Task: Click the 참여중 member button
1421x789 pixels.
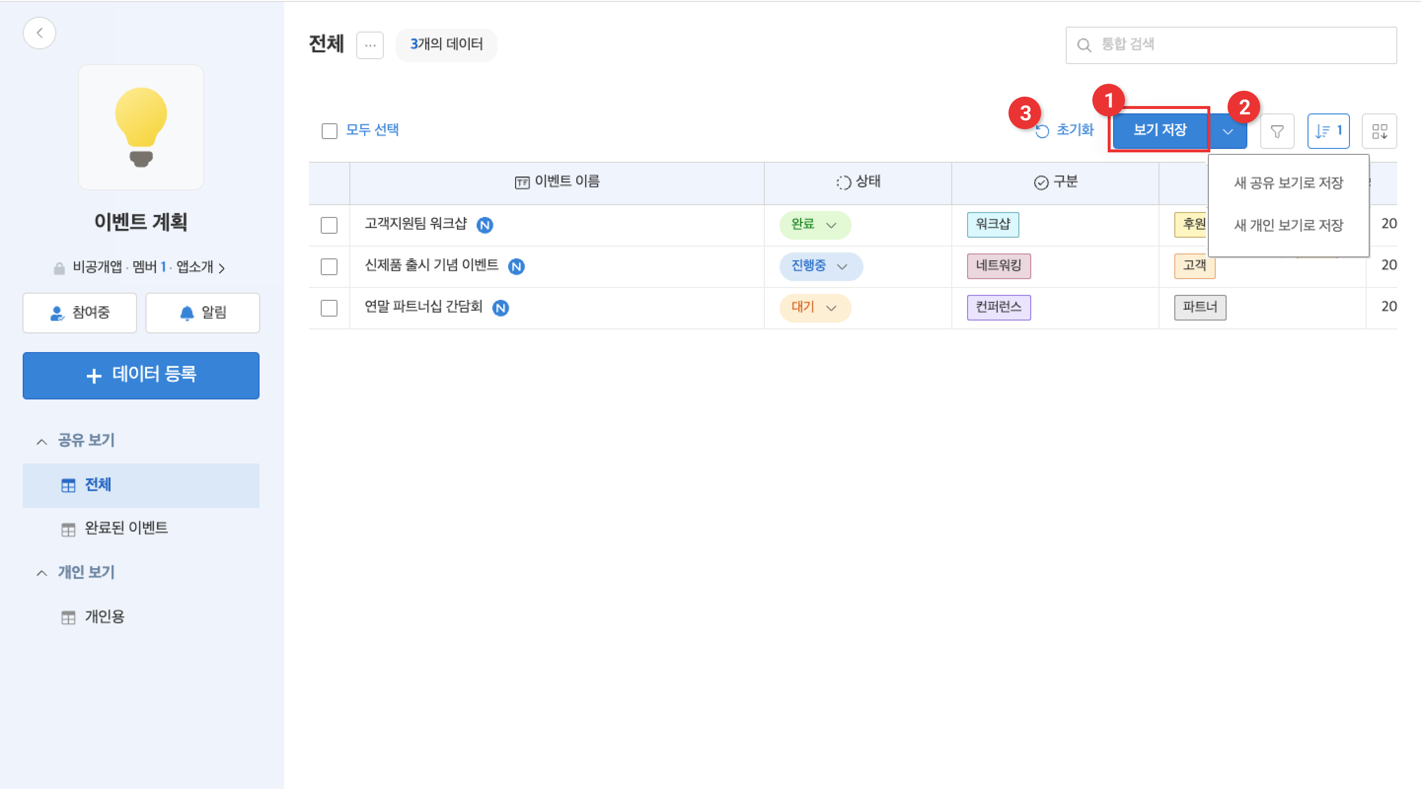Action: [79, 313]
